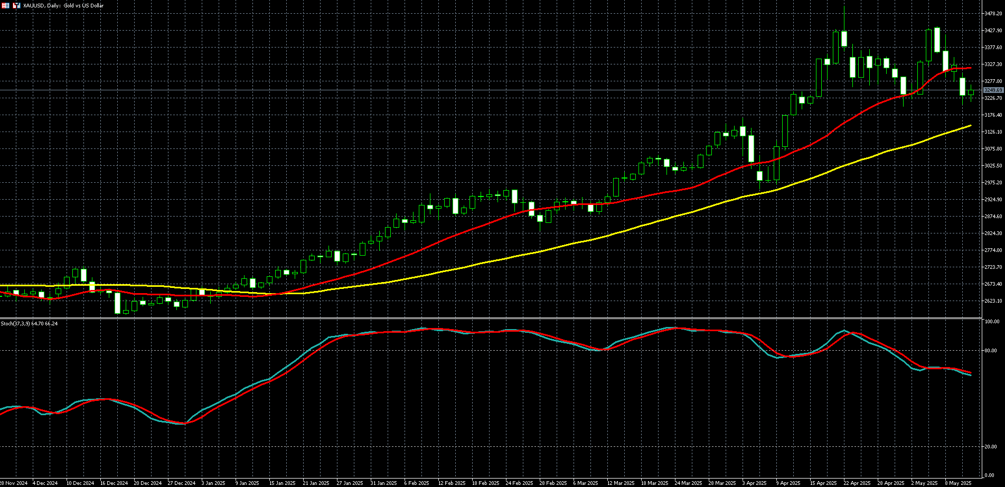Select the right end of red moving average
Screen dimensions: 1005x487
click(971, 68)
